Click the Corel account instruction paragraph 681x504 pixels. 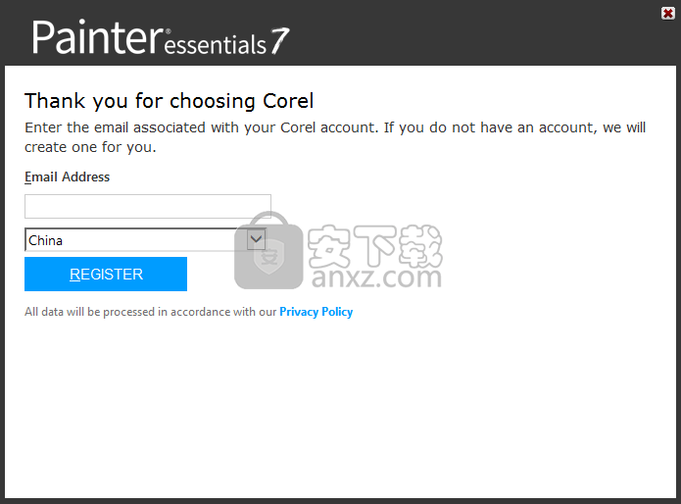tap(335, 137)
